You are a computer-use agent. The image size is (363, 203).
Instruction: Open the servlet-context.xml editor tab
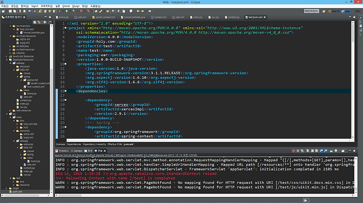(103, 17)
